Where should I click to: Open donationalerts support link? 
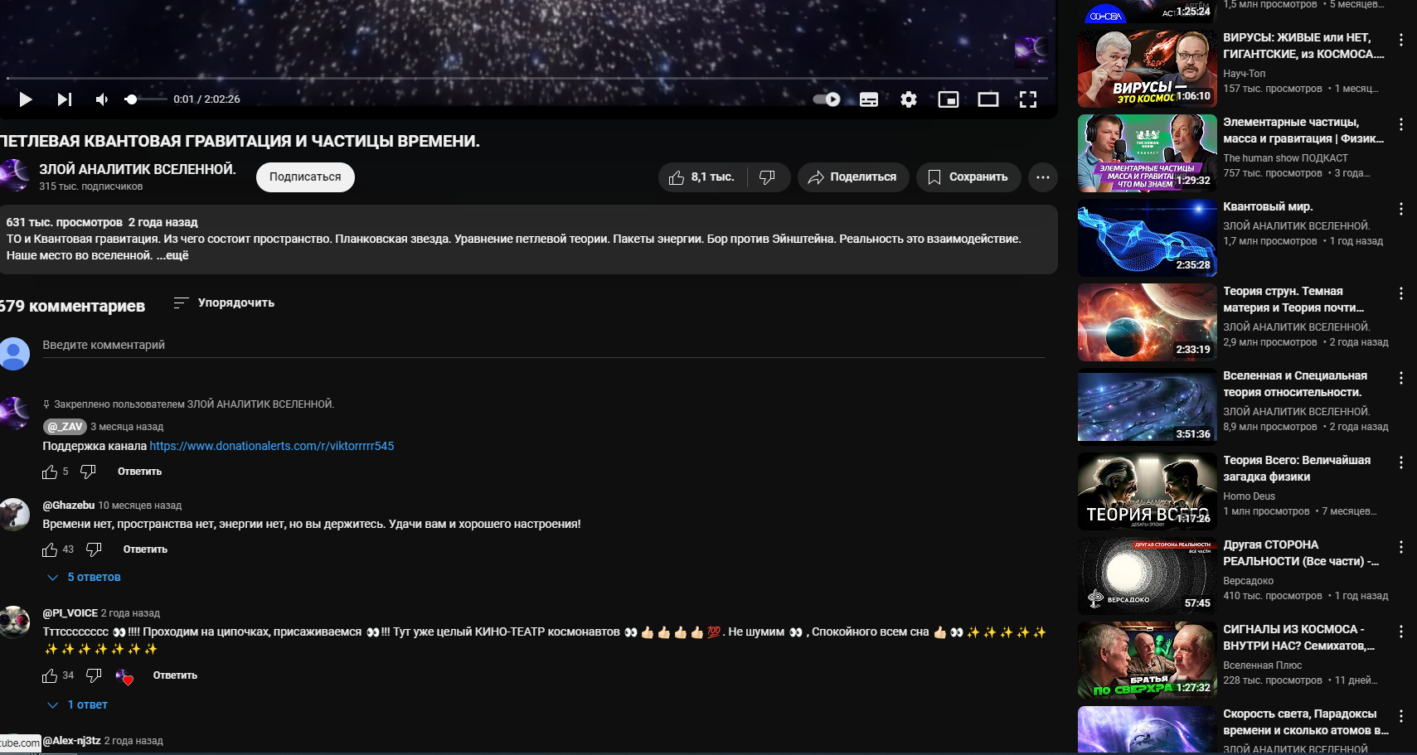pyautogui.click(x=272, y=446)
